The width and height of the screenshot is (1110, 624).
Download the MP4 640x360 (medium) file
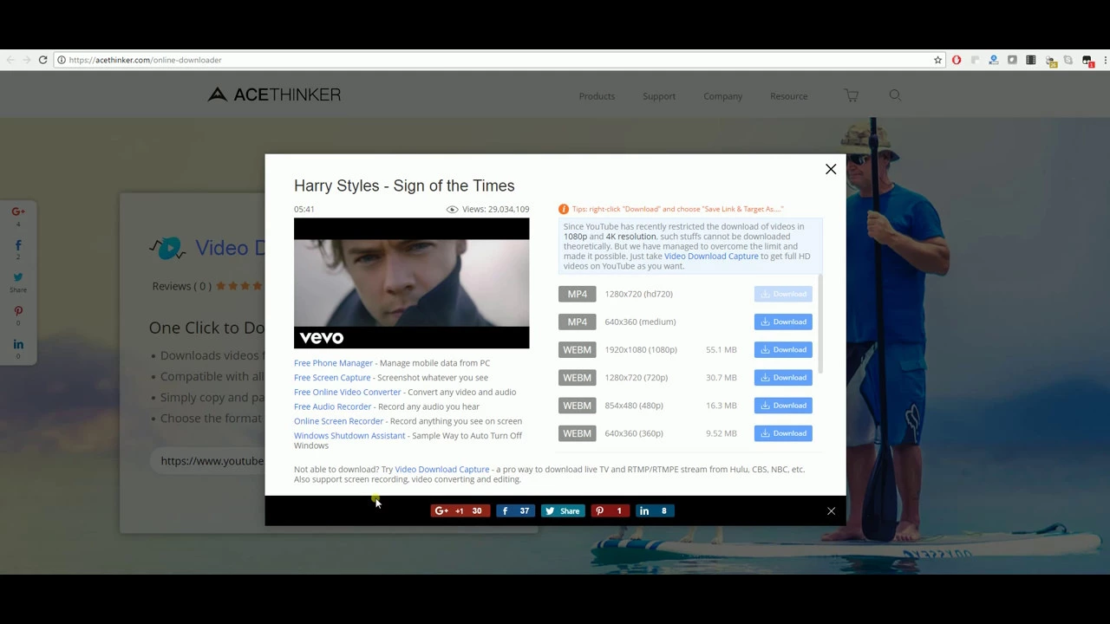click(x=783, y=322)
